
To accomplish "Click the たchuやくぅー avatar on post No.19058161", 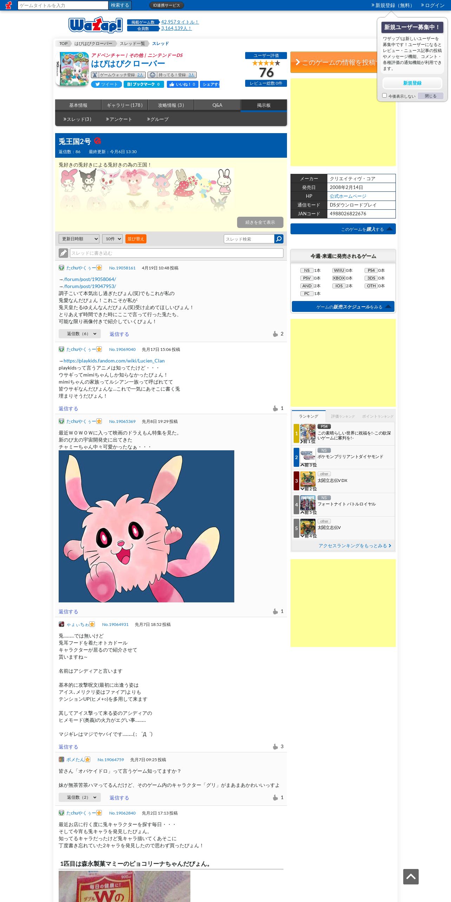I will tap(61, 268).
